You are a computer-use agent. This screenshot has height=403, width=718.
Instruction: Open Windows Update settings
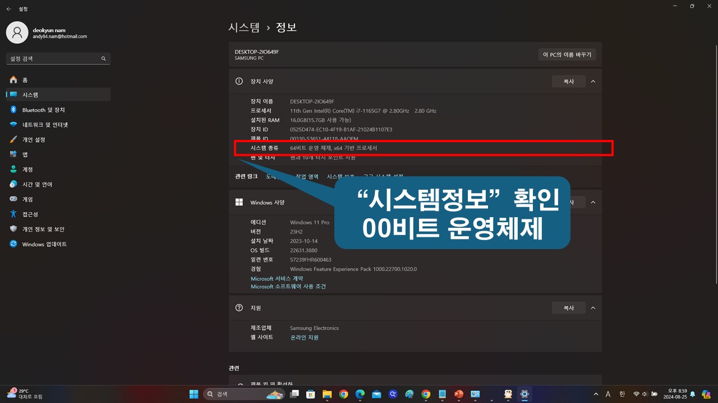[x=58, y=244]
